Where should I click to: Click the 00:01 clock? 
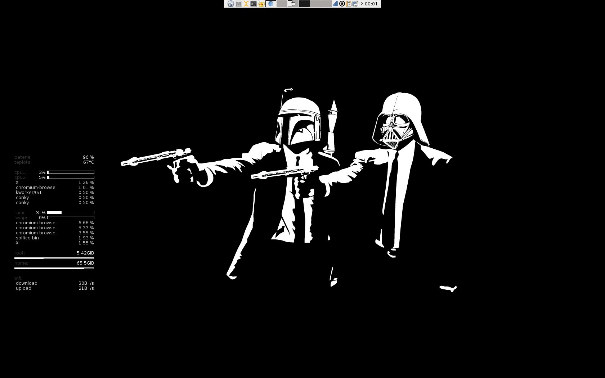371,4
